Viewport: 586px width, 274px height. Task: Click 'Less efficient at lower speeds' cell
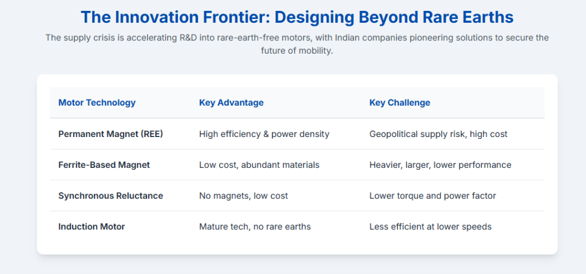pyautogui.click(x=430, y=227)
